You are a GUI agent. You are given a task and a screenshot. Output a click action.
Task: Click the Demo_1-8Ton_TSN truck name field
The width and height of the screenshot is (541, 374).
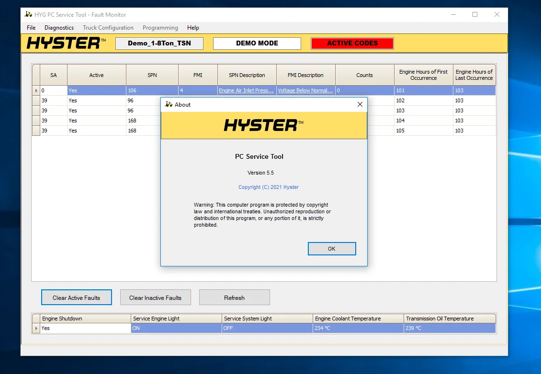point(159,44)
